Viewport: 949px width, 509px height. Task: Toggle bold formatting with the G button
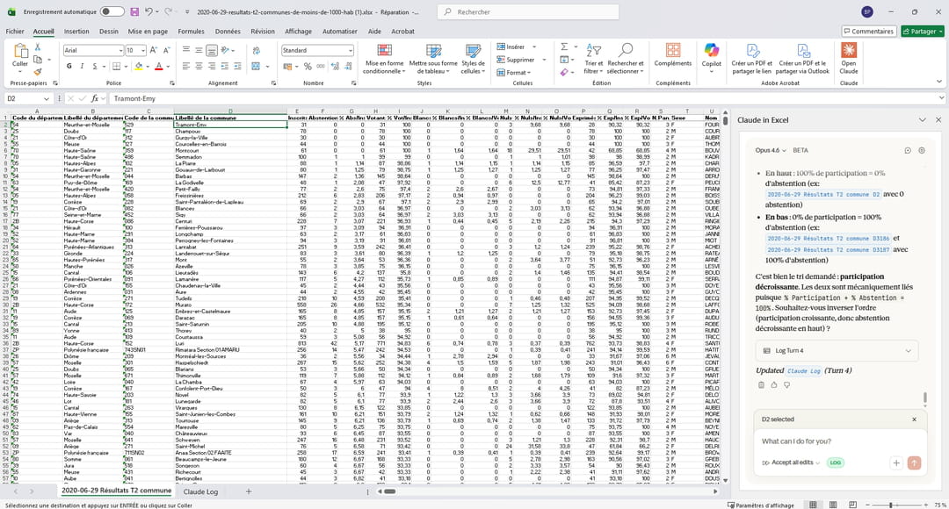[x=69, y=66]
